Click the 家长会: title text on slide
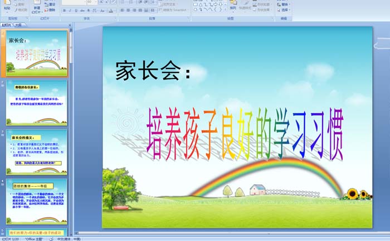This screenshot has height=241, width=390. (153, 71)
